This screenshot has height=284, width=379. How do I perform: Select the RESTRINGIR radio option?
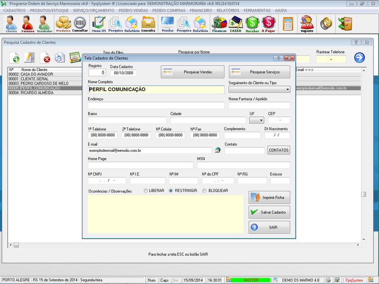click(171, 191)
